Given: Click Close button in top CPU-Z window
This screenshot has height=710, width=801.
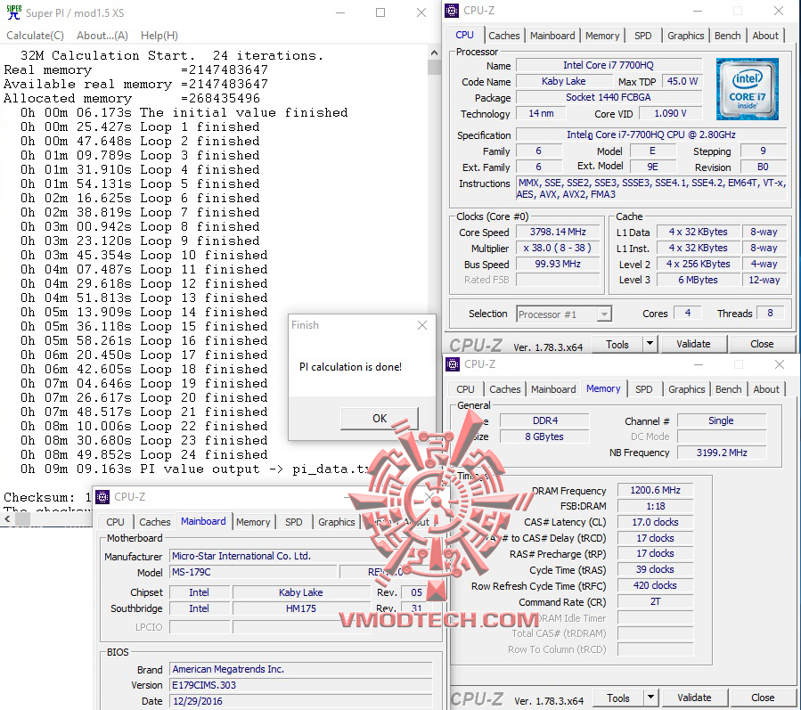Looking at the screenshot, I should pyautogui.click(x=762, y=344).
